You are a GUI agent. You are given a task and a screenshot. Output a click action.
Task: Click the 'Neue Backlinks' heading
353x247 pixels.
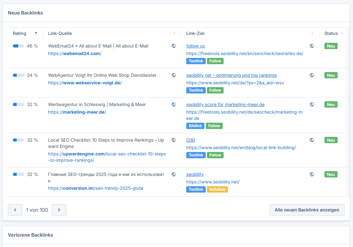click(x=25, y=13)
